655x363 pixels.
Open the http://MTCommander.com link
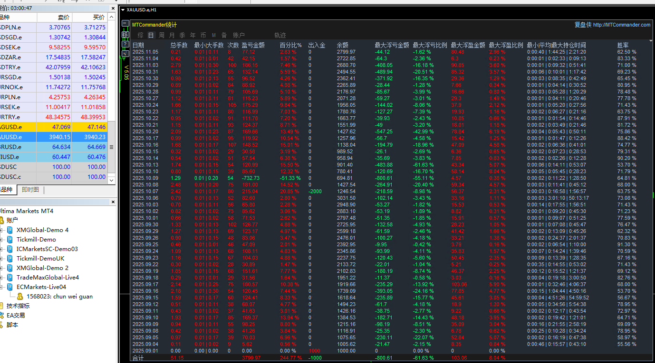[x=622, y=25]
